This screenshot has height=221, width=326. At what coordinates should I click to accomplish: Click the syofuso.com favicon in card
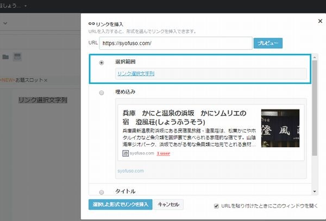pyautogui.click(x=126, y=153)
